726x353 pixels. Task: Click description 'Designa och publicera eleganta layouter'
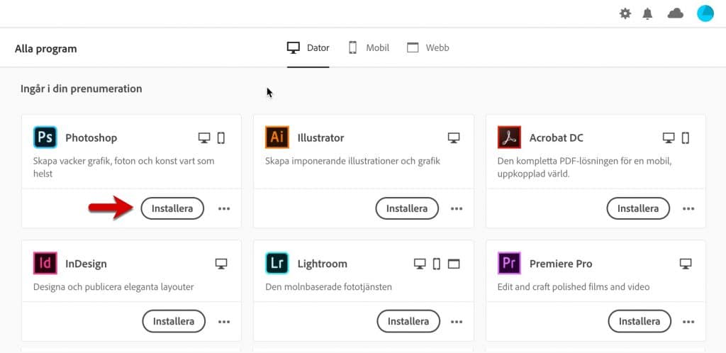113,287
